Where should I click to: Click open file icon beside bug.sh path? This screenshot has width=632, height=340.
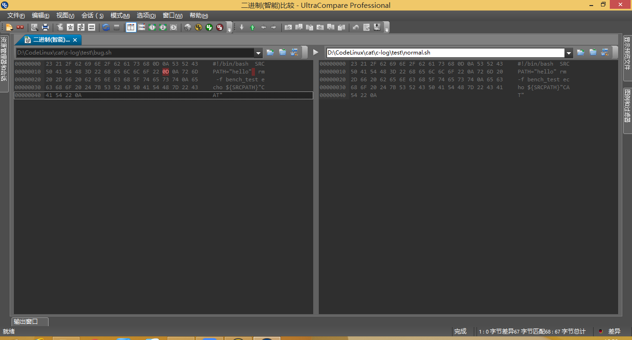click(270, 52)
